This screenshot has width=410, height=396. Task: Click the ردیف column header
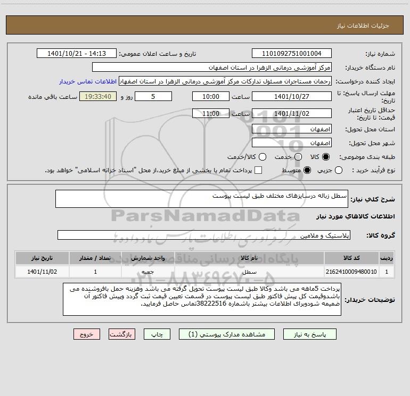click(x=387, y=258)
